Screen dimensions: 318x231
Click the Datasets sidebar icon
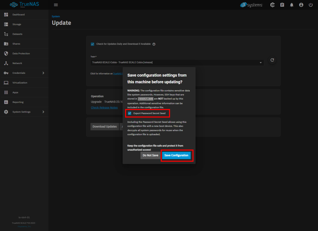(x=6, y=34)
